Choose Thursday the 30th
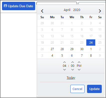Image resolution: width=106 pixels, height=98 pixels. [82, 49]
